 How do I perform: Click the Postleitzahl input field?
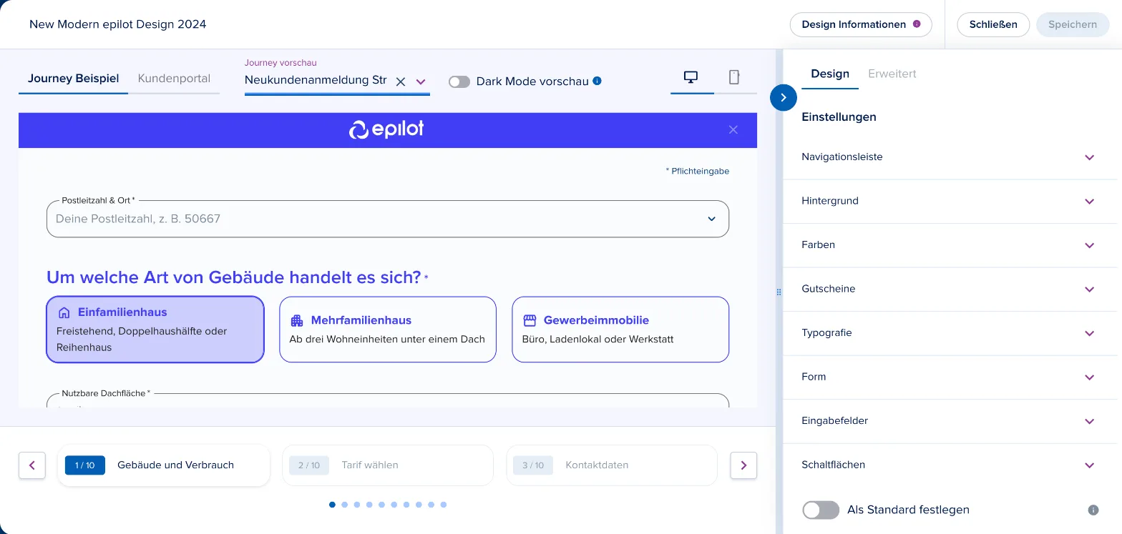click(x=388, y=219)
